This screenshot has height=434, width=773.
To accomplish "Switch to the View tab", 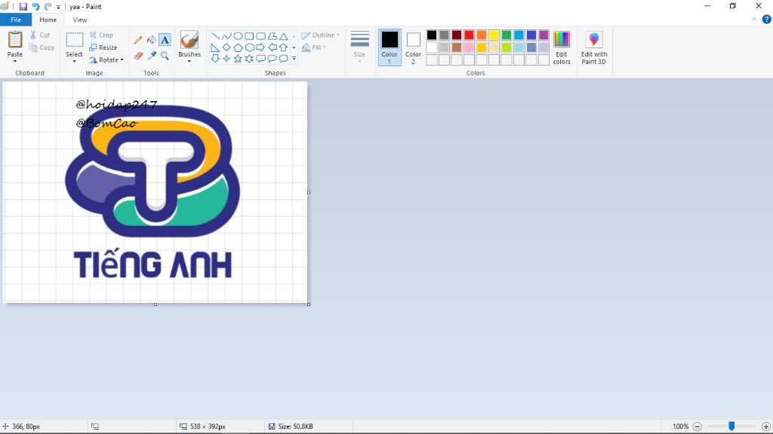I will [79, 20].
